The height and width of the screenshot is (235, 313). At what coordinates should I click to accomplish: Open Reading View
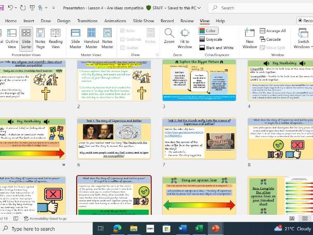tap(55, 38)
